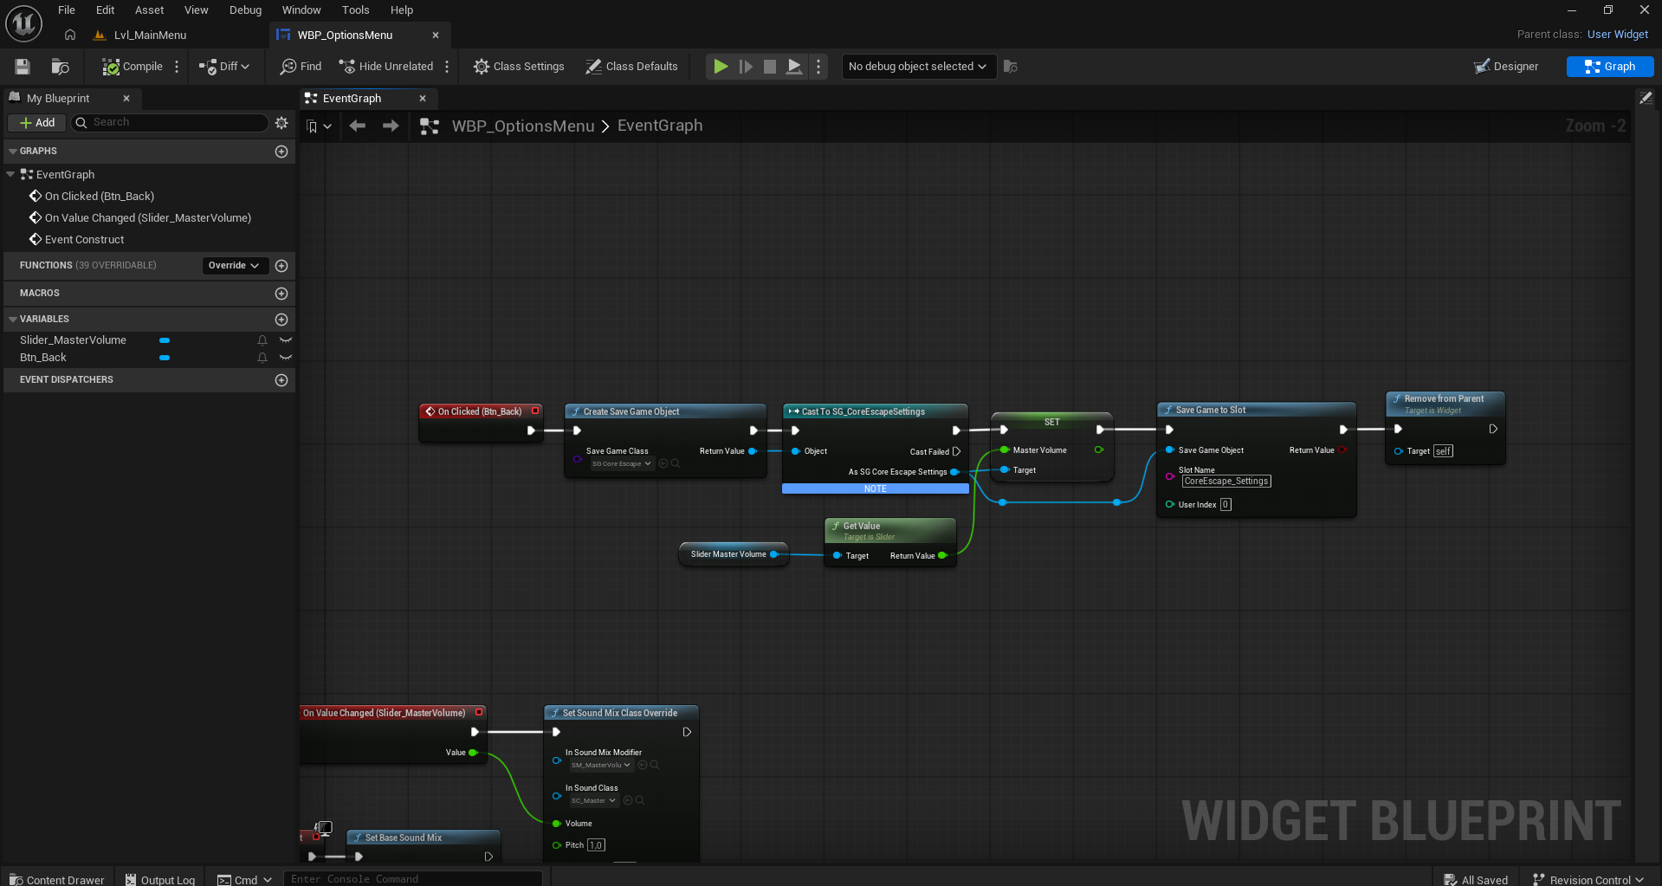Collapse the EventGraph tree item
Image resolution: width=1662 pixels, height=886 pixels.
pos(10,175)
